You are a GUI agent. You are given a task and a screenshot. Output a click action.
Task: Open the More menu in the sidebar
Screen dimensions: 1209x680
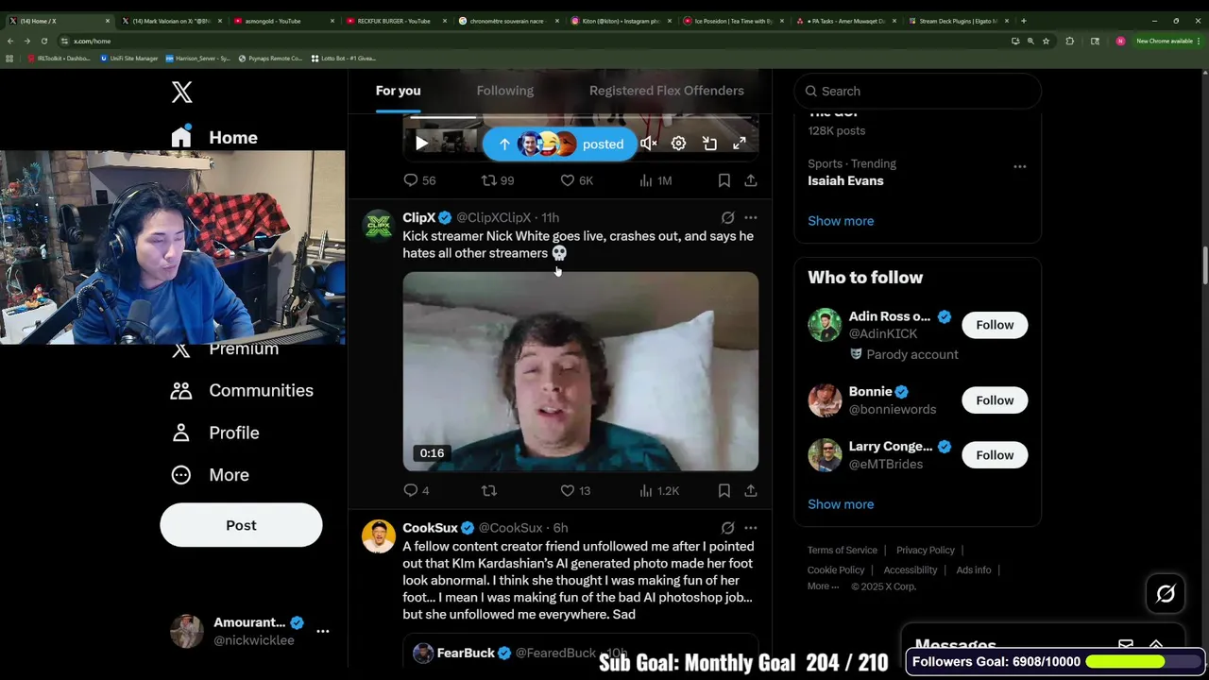[210, 475]
